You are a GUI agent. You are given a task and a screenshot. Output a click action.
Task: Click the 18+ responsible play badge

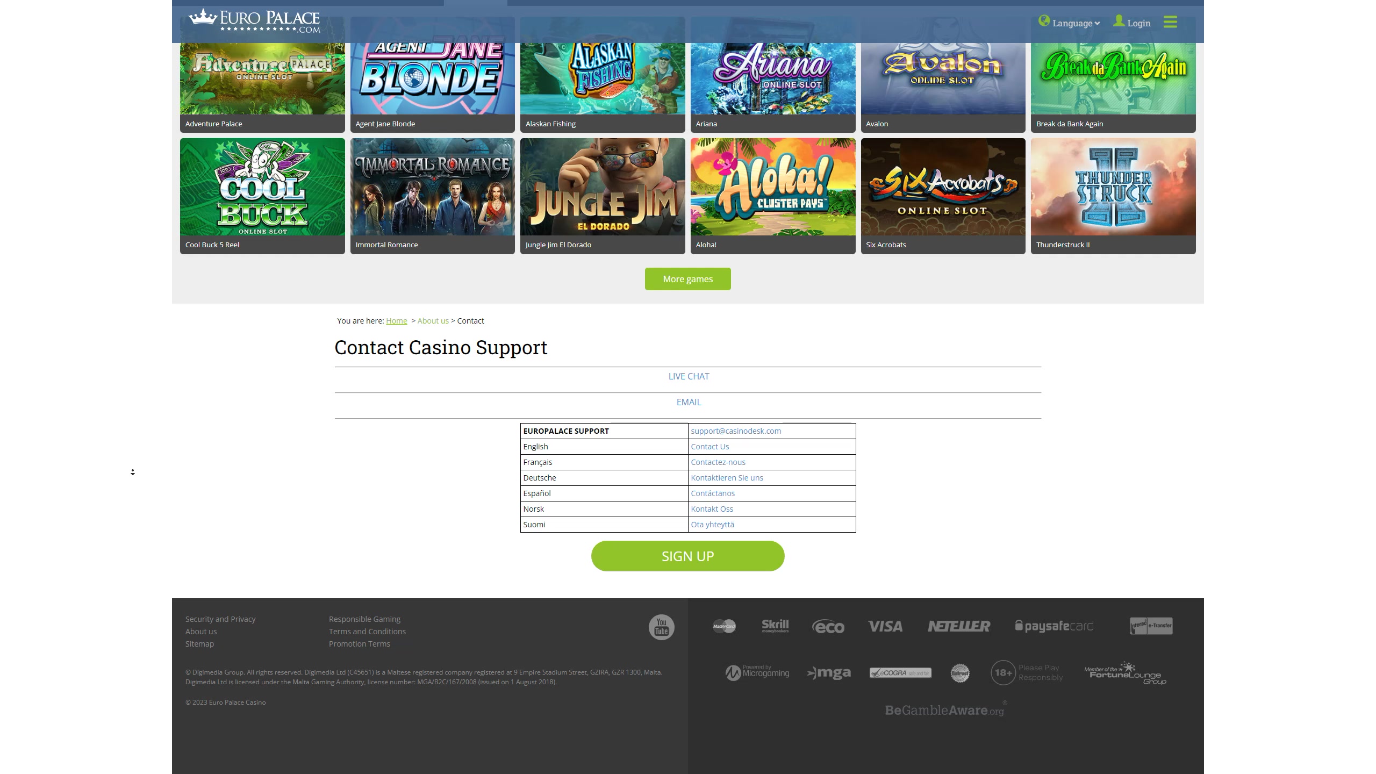point(1003,672)
